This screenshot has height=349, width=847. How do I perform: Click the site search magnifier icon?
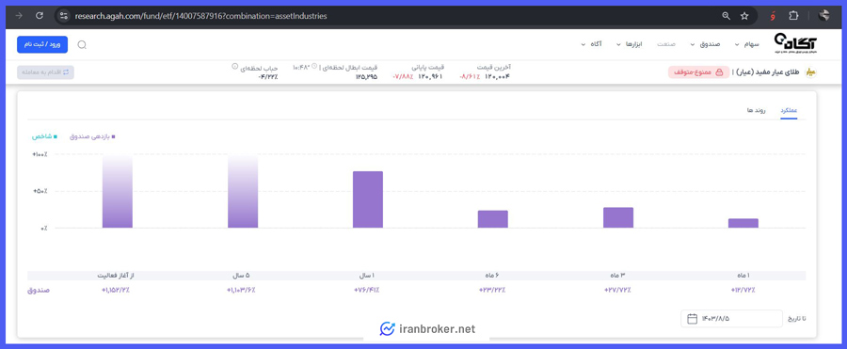[82, 45]
